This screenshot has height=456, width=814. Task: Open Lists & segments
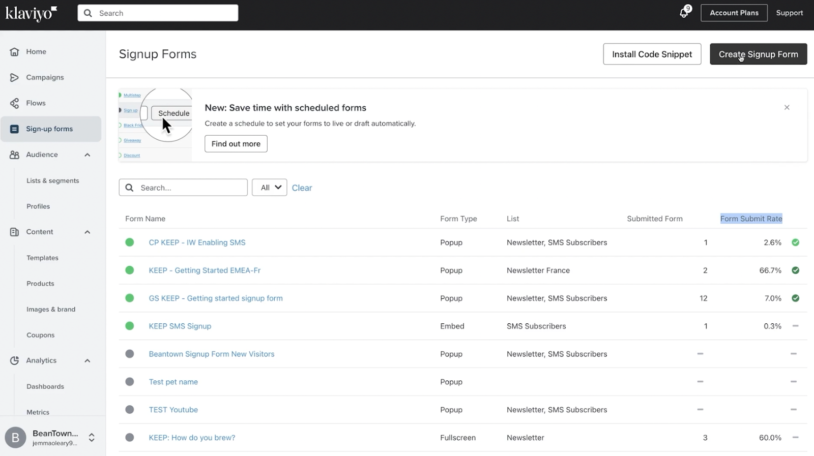pyautogui.click(x=53, y=180)
